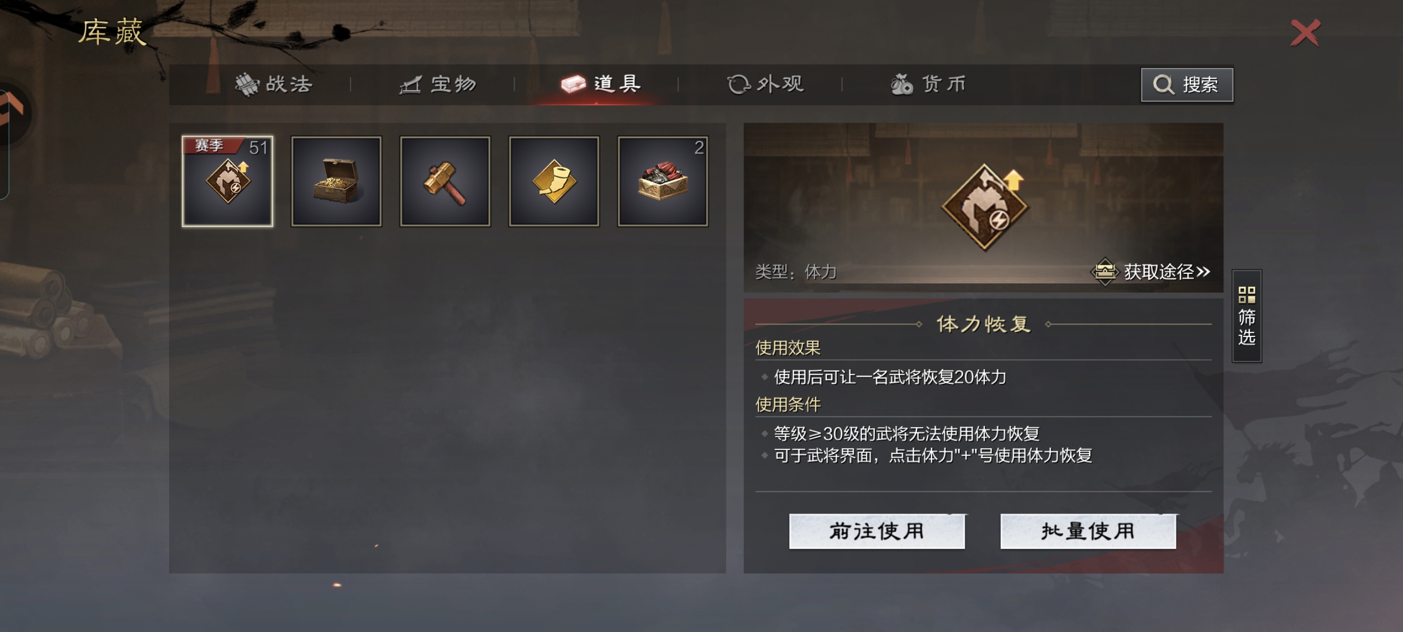Select the wooden hammer item
The width and height of the screenshot is (1403, 632).
445,181
